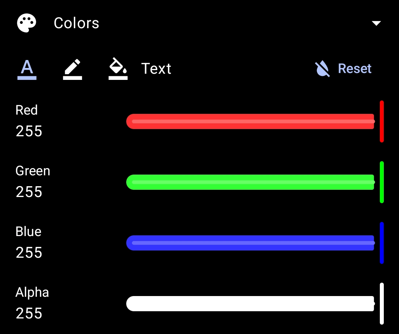Adjust the Green slider
This screenshot has height=334, width=399.
pyautogui.click(x=250, y=182)
